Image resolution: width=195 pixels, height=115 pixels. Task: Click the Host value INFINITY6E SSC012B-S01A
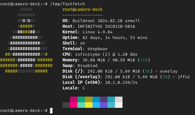(106, 26)
